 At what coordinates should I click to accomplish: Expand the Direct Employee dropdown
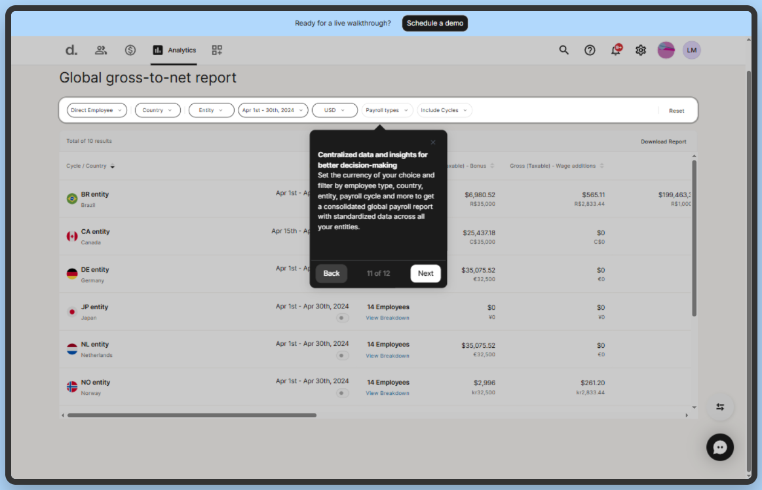click(x=96, y=110)
